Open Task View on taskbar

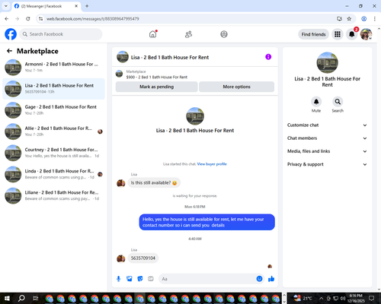pyautogui.click(x=36, y=298)
